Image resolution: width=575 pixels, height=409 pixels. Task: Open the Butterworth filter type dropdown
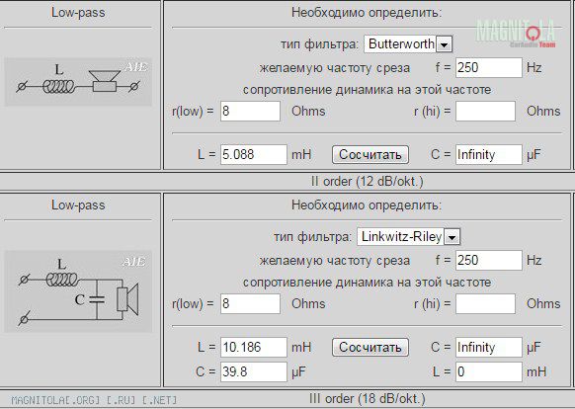pos(408,44)
